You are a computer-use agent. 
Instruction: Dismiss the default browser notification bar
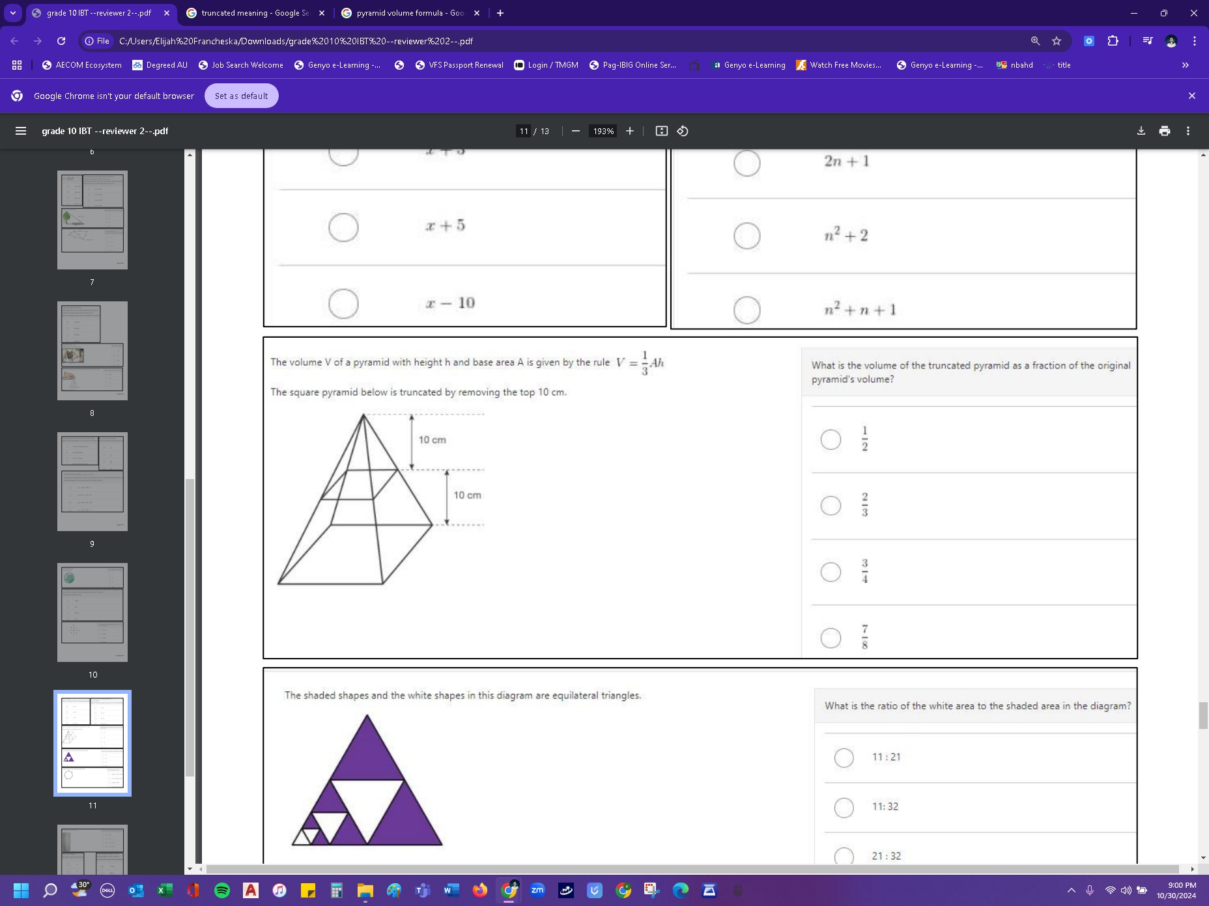(1191, 96)
